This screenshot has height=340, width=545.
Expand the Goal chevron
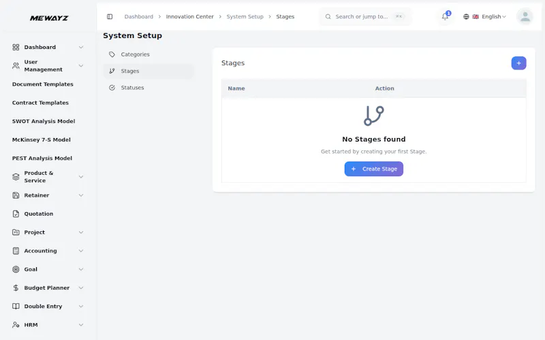coord(81,269)
